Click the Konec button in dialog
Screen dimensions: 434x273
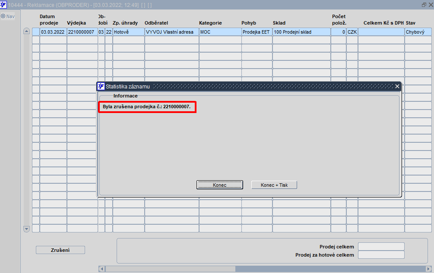(x=219, y=185)
